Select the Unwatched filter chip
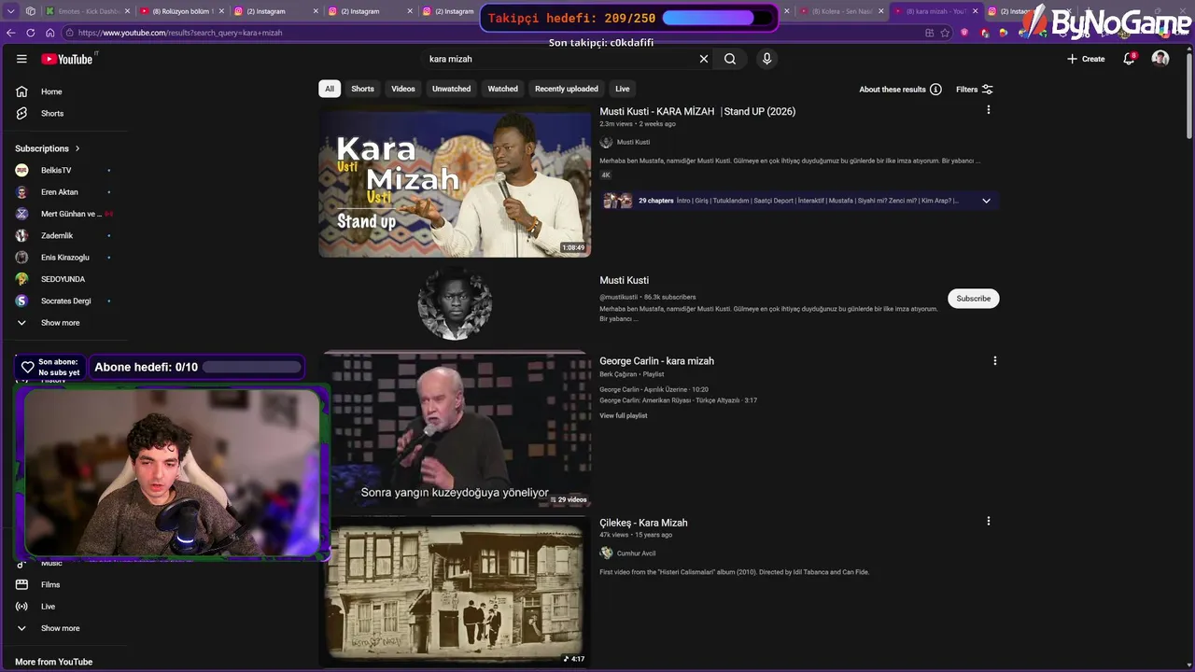Screen dimensions: 1195x672 451,89
